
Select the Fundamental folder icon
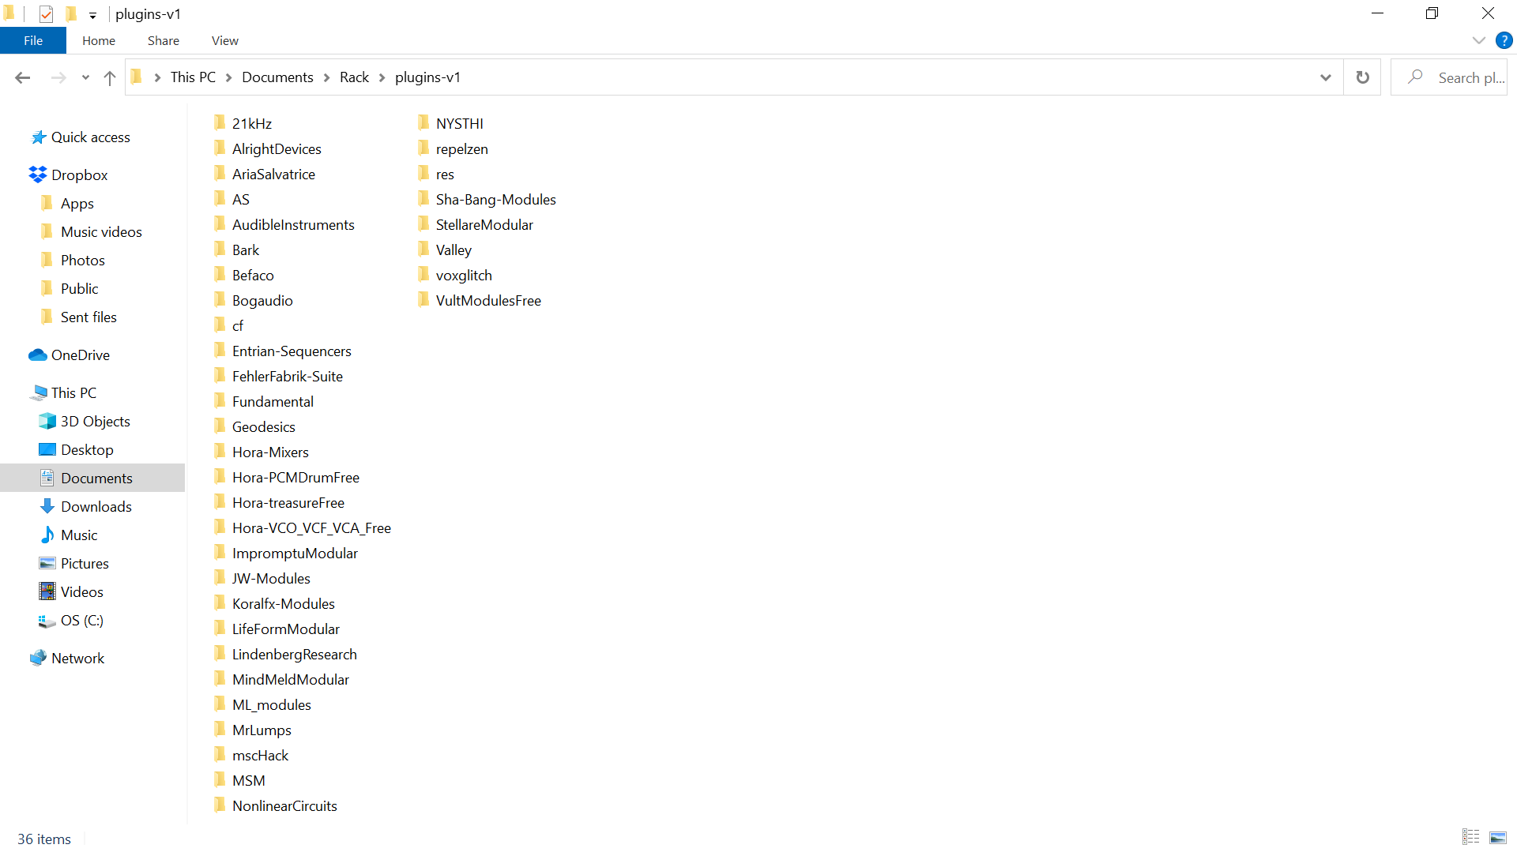pos(220,400)
